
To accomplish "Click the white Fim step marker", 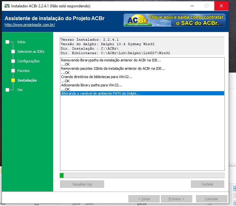I will pyautogui.click(x=7, y=90).
